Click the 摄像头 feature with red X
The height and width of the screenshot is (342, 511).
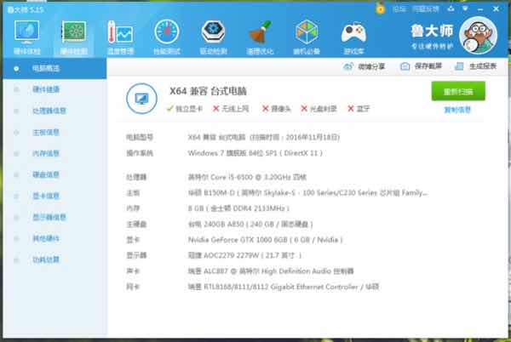[x=276, y=109]
